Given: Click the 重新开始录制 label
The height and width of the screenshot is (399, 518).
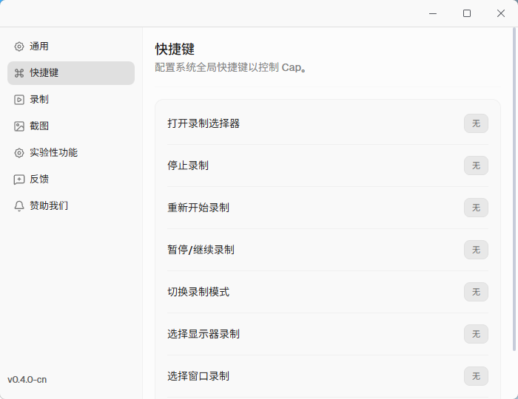Looking at the screenshot, I should [x=198, y=208].
